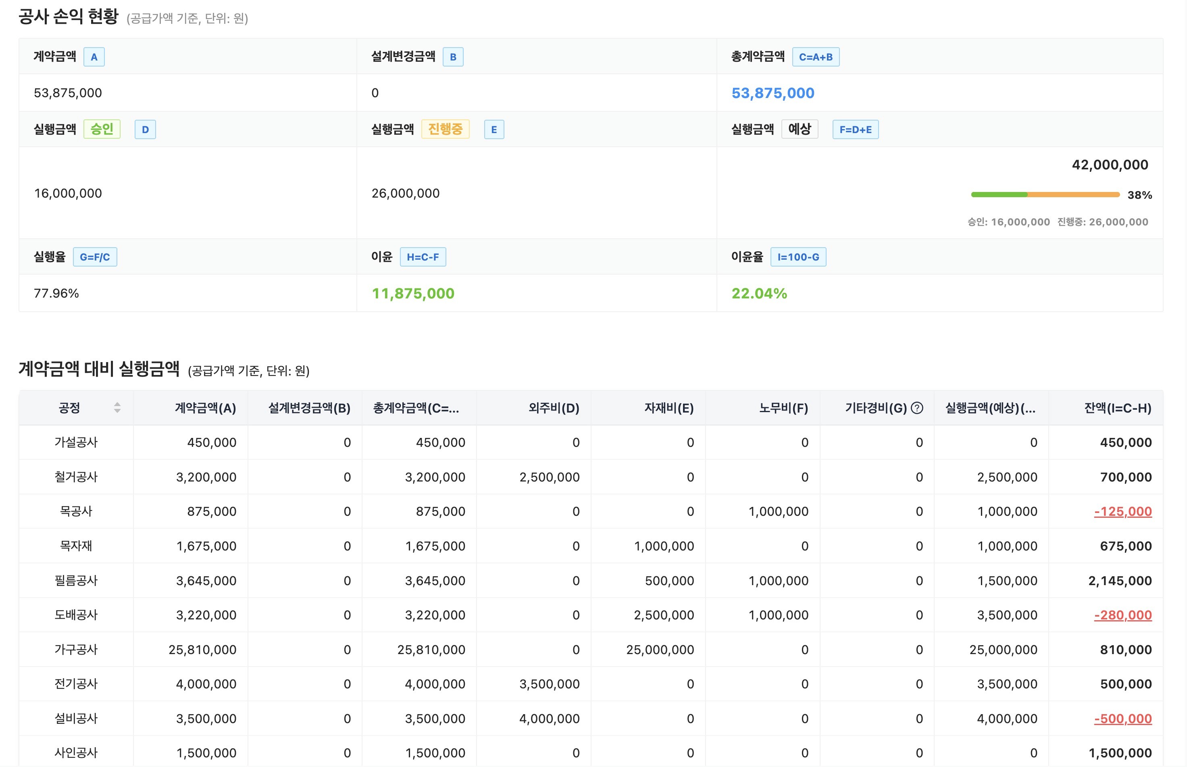Click the green 11,875,000 profit value
The image size is (1187, 767).
(x=413, y=293)
